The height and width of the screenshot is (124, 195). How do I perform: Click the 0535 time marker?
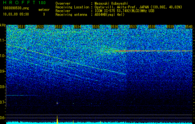point(96,27)
